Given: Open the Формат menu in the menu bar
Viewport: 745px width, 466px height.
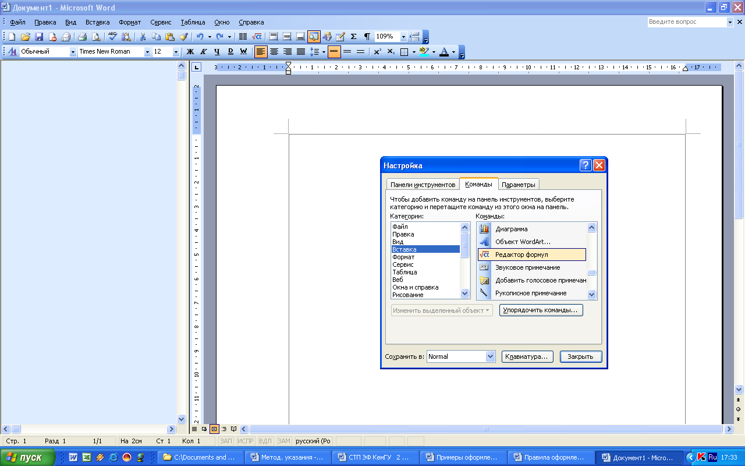Looking at the screenshot, I should pos(130,22).
